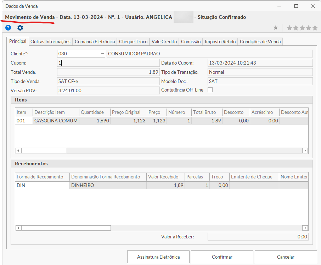321x265 pixels.
Task: Switch to Outras Informações tab
Action: 50,42
